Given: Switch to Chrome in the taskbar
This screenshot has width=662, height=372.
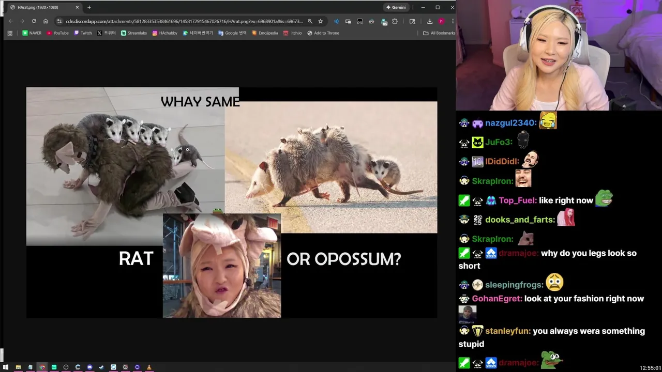Looking at the screenshot, I should point(42,367).
